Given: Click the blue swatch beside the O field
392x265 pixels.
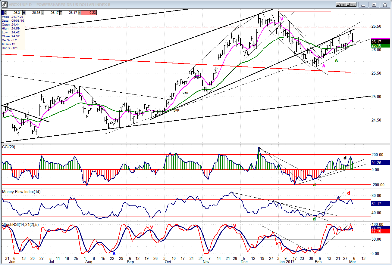Looking at the screenshot, I should point(3,13).
